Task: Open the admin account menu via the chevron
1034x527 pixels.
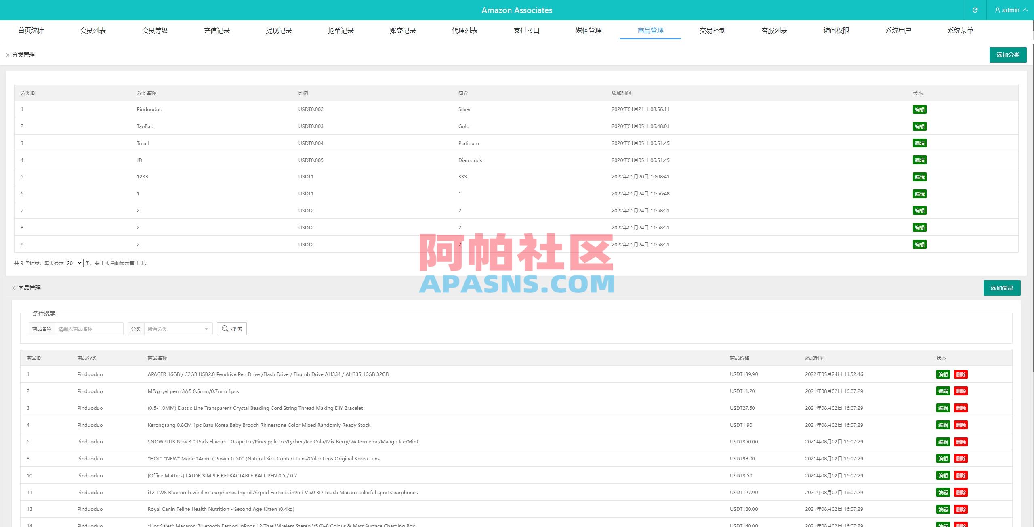Action: [1025, 10]
